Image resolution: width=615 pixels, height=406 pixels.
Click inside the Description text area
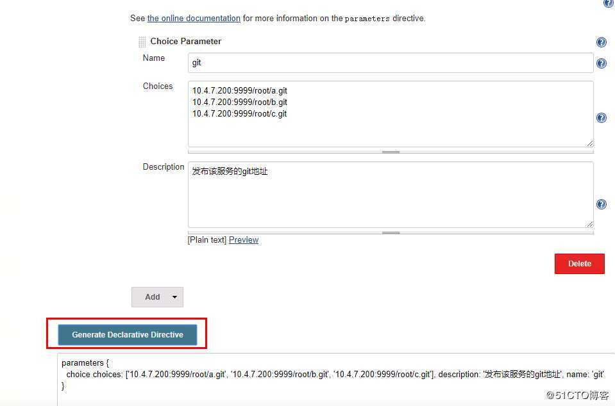tap(391, 195)
